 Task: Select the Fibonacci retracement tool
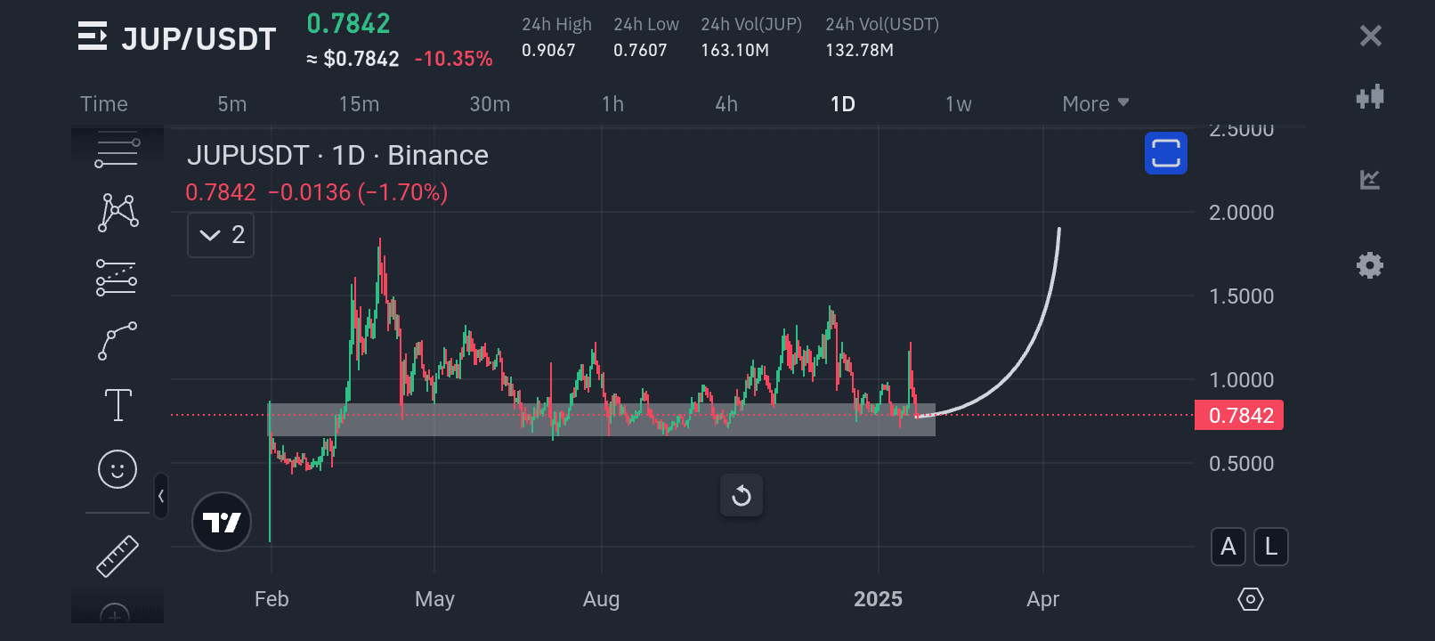click(x=117, y=278)
